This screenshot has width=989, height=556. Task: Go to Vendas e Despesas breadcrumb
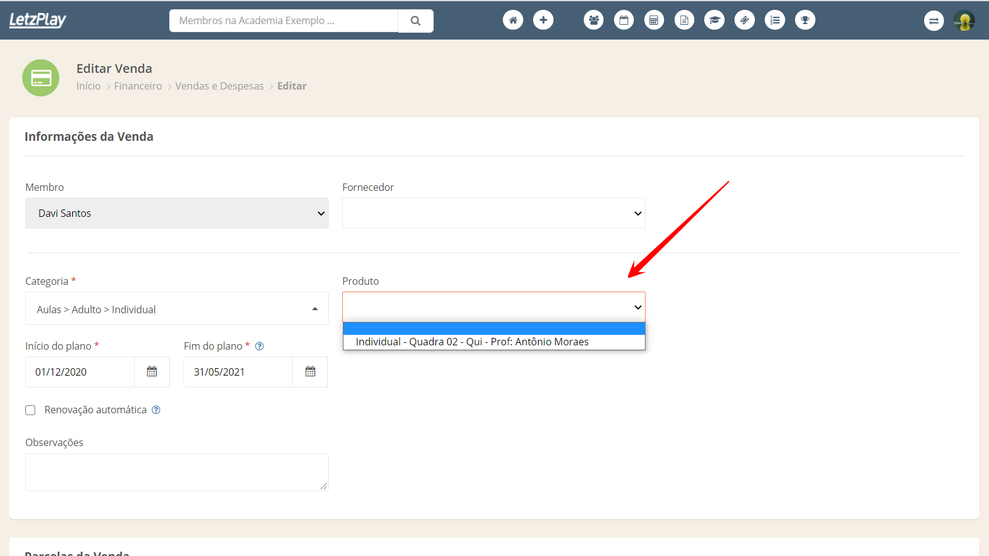click(219, 86)
